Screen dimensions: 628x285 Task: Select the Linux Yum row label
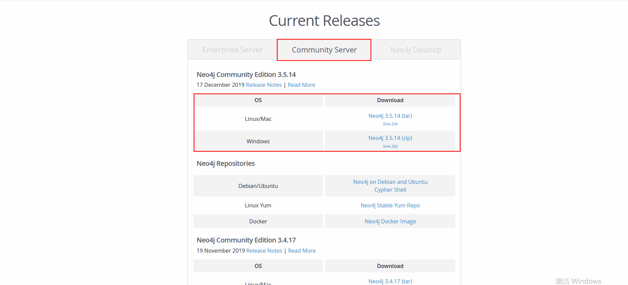[258, 205]
